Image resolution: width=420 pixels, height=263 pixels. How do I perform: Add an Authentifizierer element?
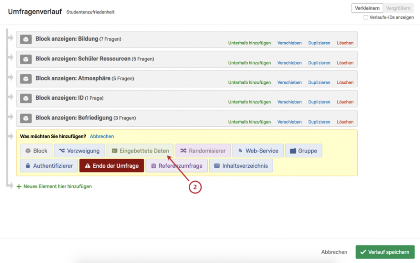tap(49, 166)
